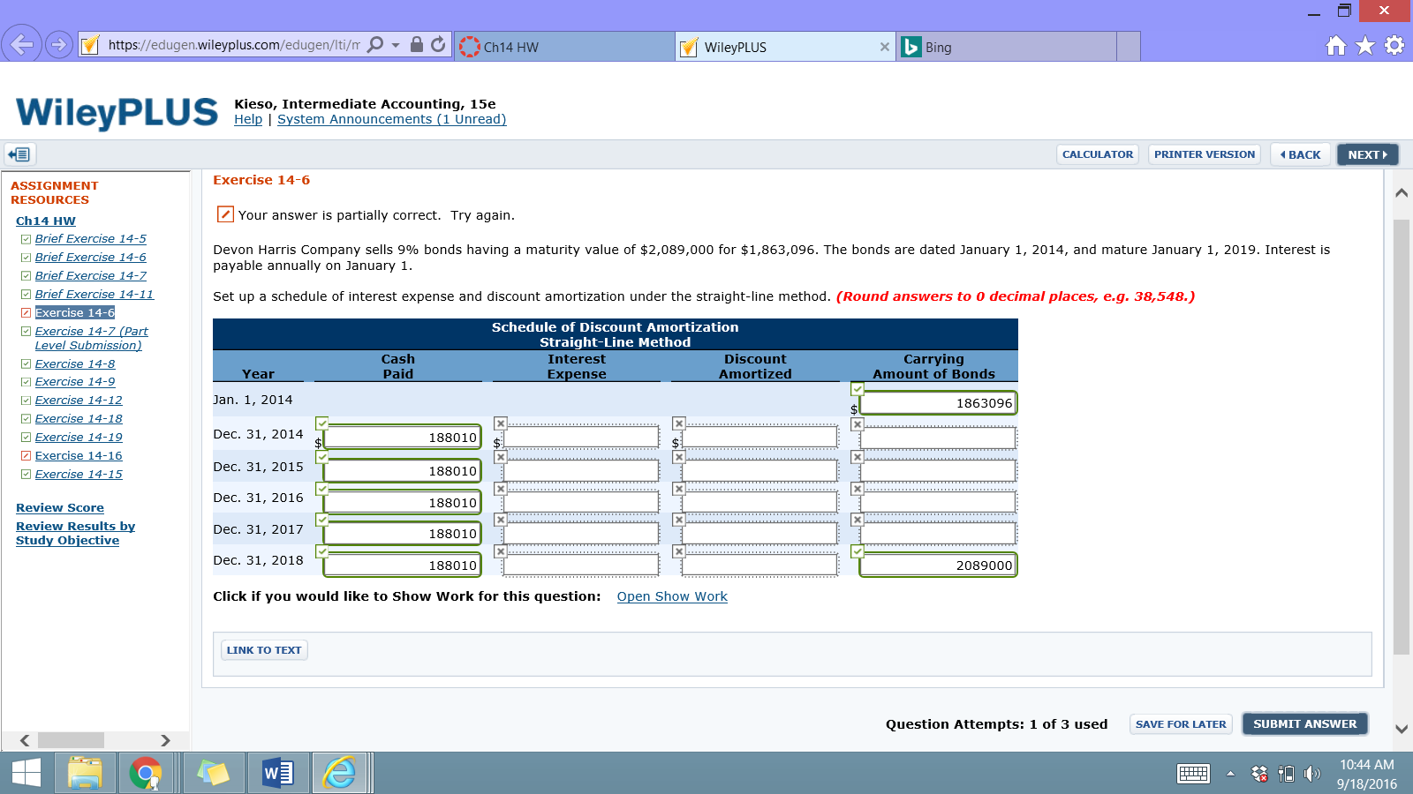This screenshot has width=1413, height=794.
Task: Click the search magnifier in address bar
Action: pos(375,45)
